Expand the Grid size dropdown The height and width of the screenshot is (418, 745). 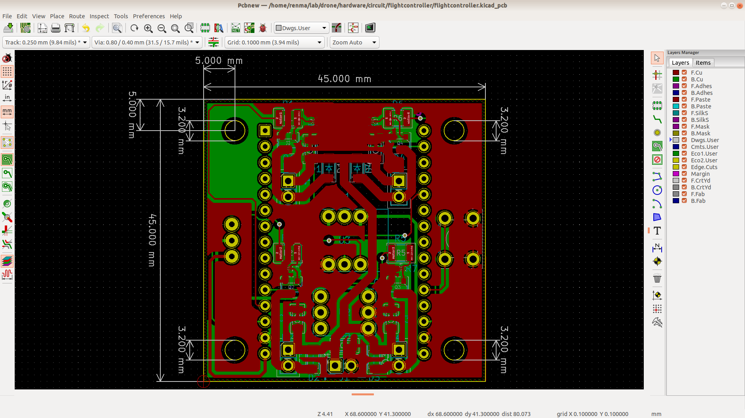(275, 42)
